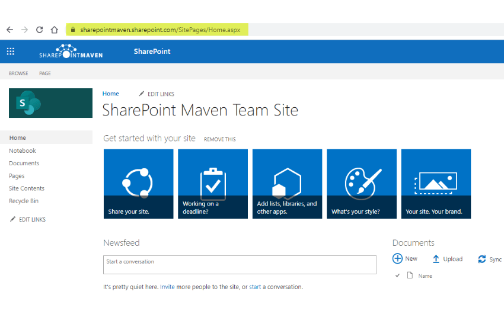Click the Working on a deadline? caption
The height and width of the screenshot is (314, 504).
(200, 208)
